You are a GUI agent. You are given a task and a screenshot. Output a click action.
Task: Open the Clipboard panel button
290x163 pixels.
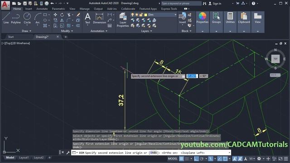point(244,22)
